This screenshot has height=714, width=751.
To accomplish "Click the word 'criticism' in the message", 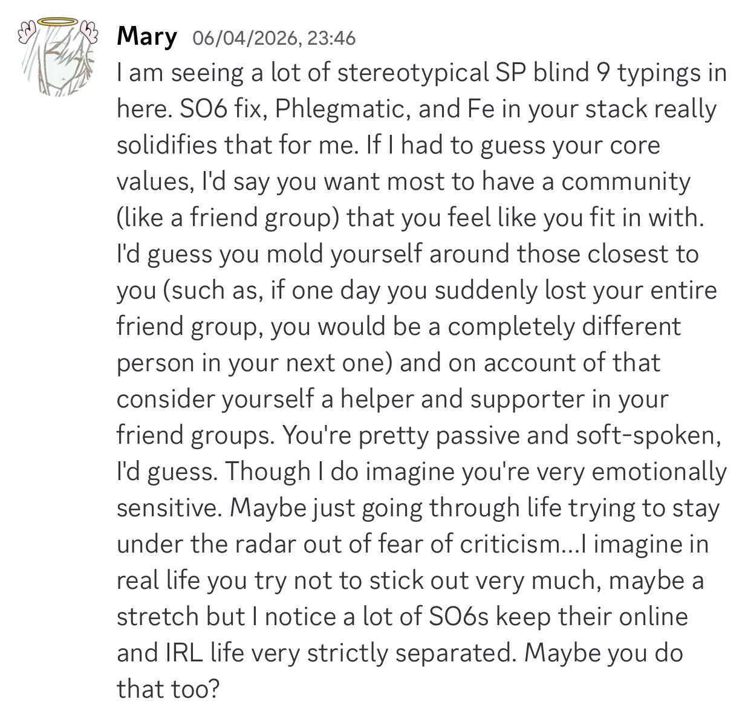I will click(510, 544).
